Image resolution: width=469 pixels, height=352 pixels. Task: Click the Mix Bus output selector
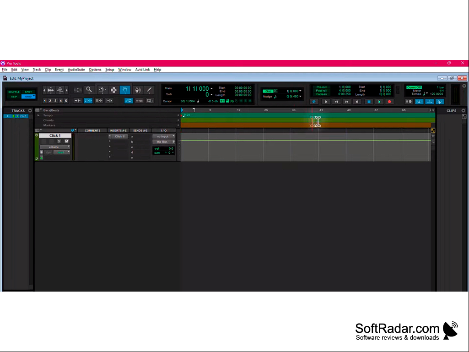162,142
